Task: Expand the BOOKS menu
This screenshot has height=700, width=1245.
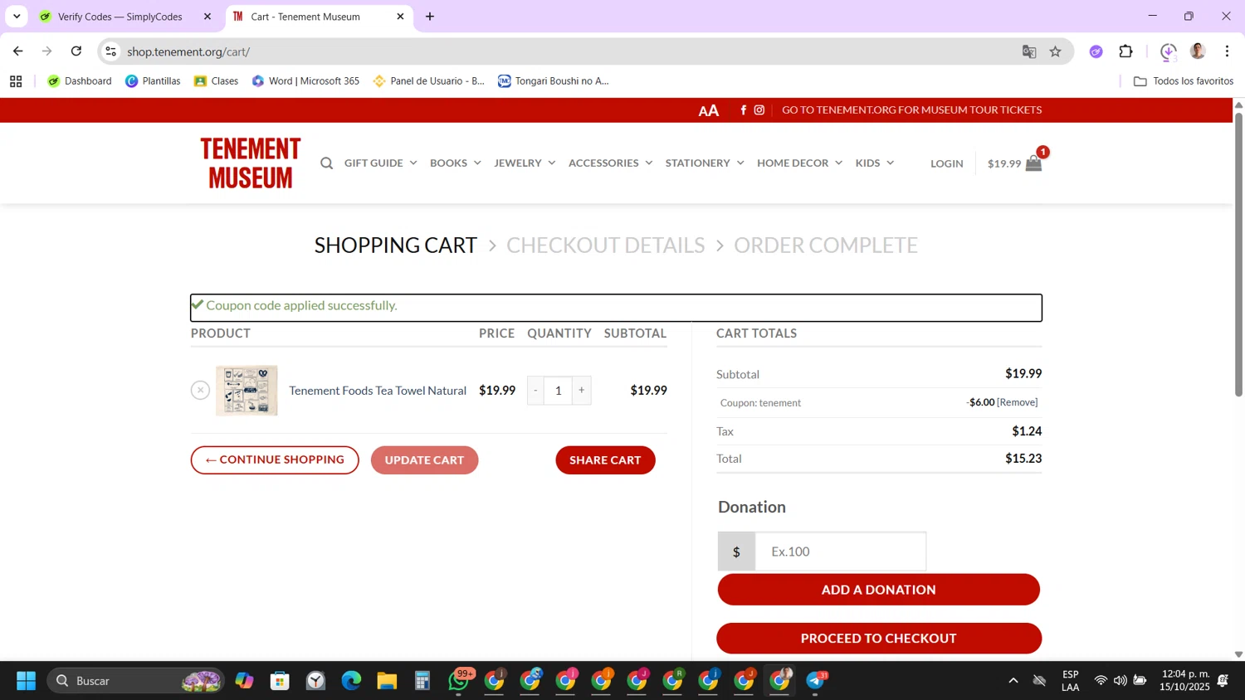Action: pyautogui.click(x=456, y=163)
